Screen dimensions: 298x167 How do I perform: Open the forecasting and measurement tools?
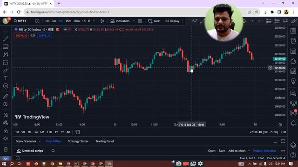coord(6,63)
